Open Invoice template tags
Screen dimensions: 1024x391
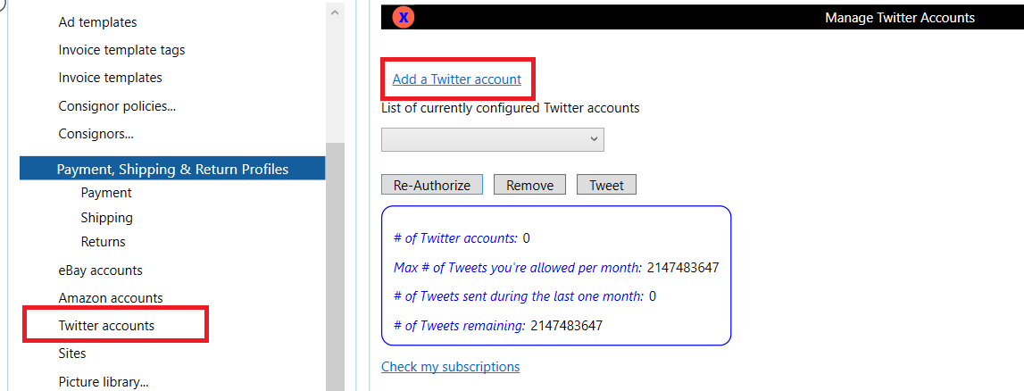click(x=121, y=50)
